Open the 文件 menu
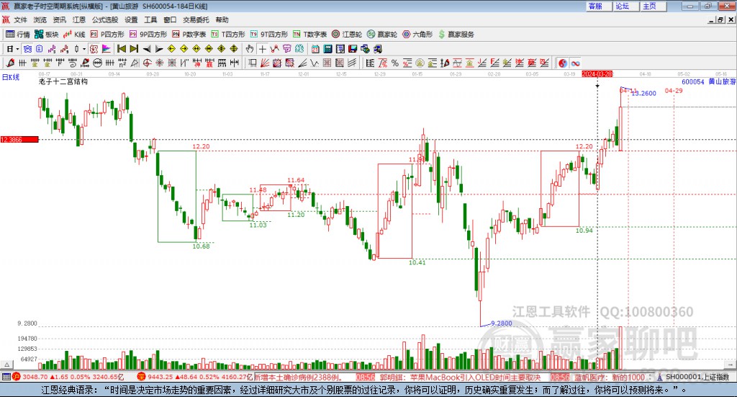This screenshot has height=397, width=737. [x=20, y=19]
